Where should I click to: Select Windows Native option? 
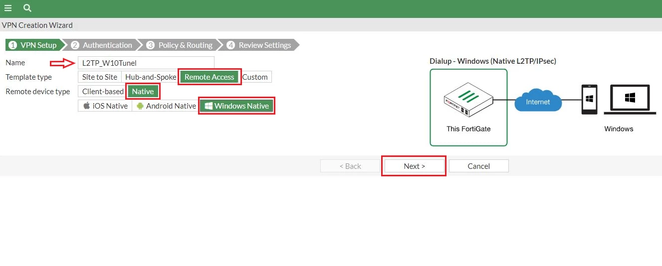tap(236, 106)
